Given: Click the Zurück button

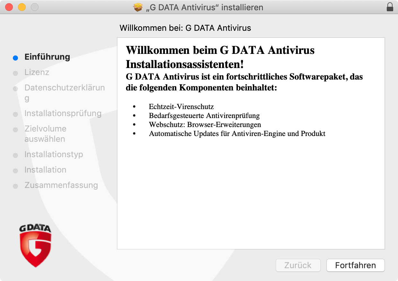Looking at the screenshot, I should tap(298, 265).
